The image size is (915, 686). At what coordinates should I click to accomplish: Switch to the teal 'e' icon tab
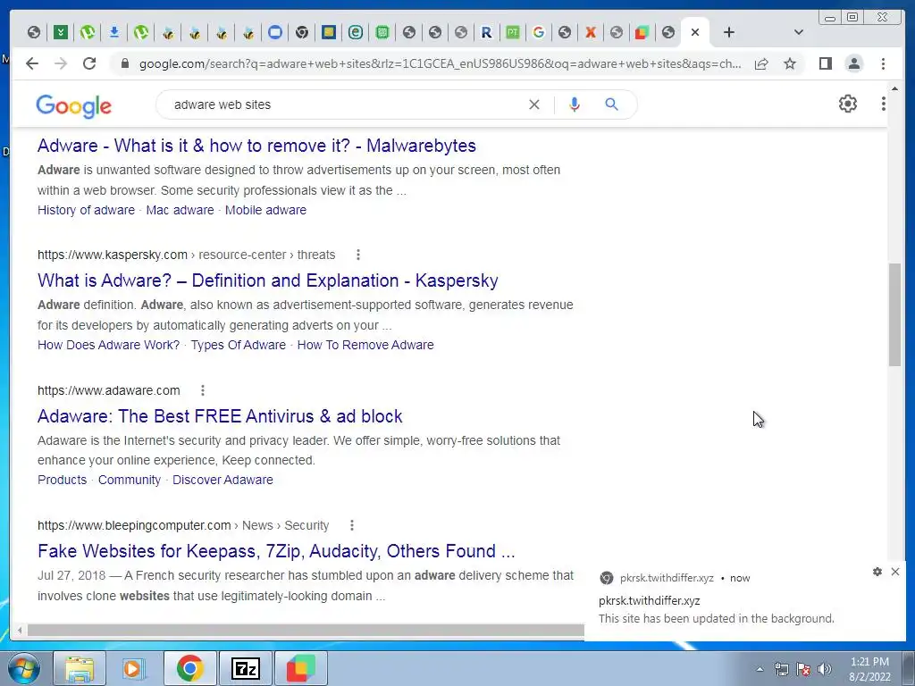356,32
